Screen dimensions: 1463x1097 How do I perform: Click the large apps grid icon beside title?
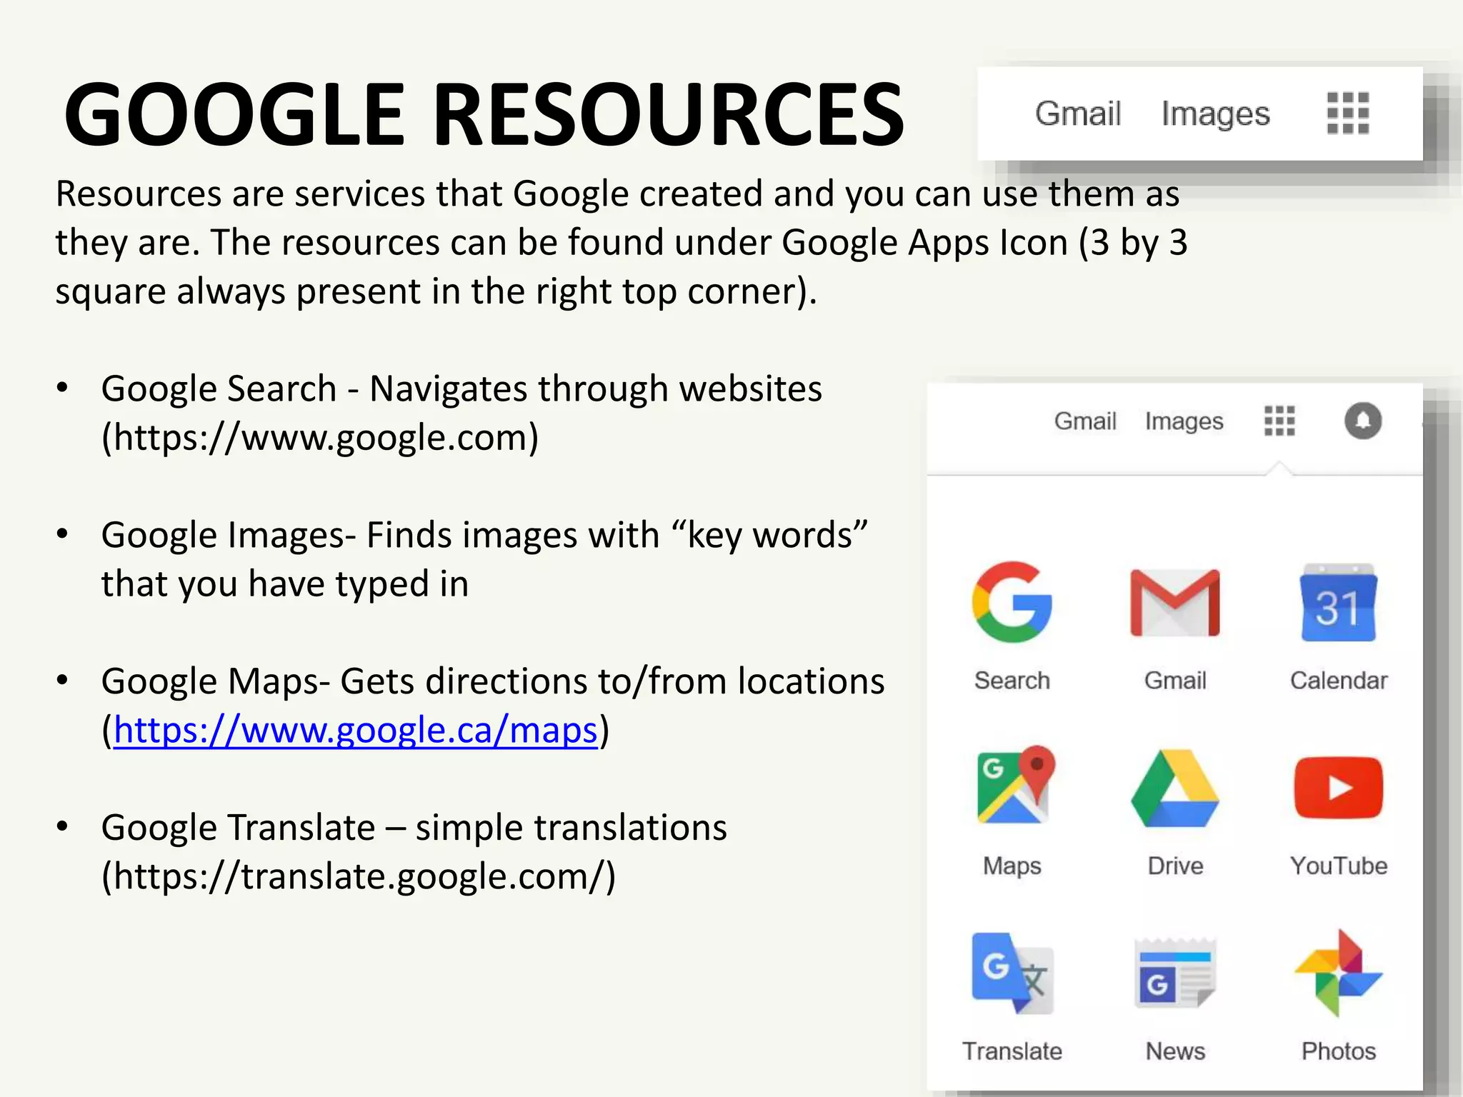(1348, 113)
